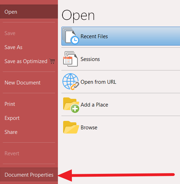The height and width of the screenshot is (184, 180).
Task: Click the Open from URL globe icon
Action: [x=71, y=82]
